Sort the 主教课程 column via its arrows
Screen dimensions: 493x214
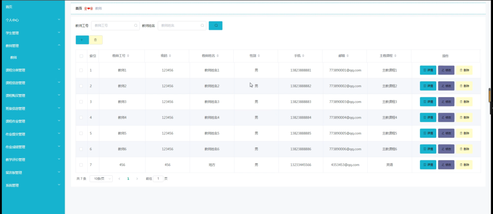(395, 56)
